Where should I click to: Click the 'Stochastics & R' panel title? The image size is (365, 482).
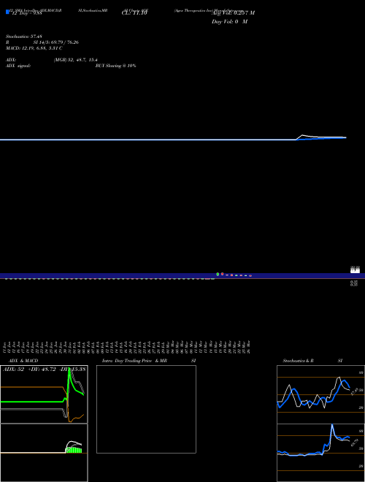[298, 361]
